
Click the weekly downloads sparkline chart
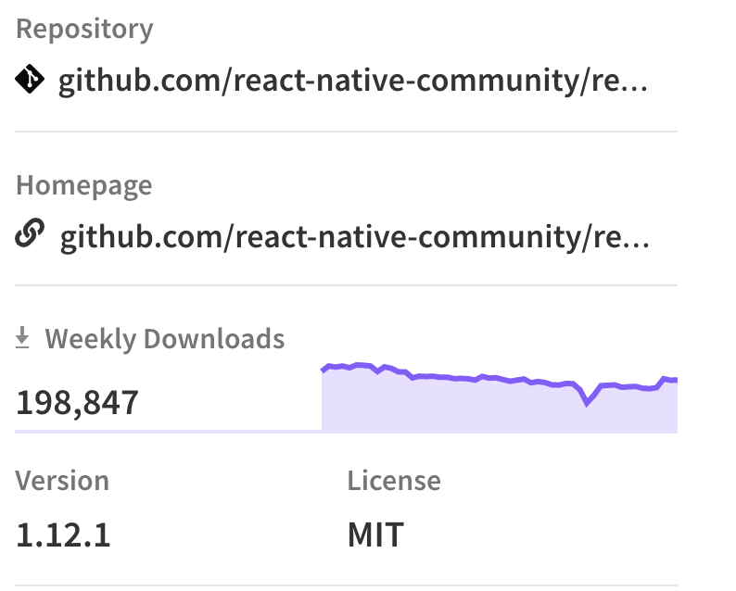point(500,397)
